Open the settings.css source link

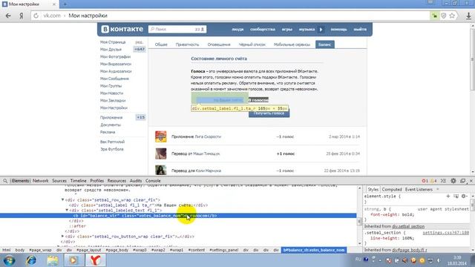(x=445, y=232)
